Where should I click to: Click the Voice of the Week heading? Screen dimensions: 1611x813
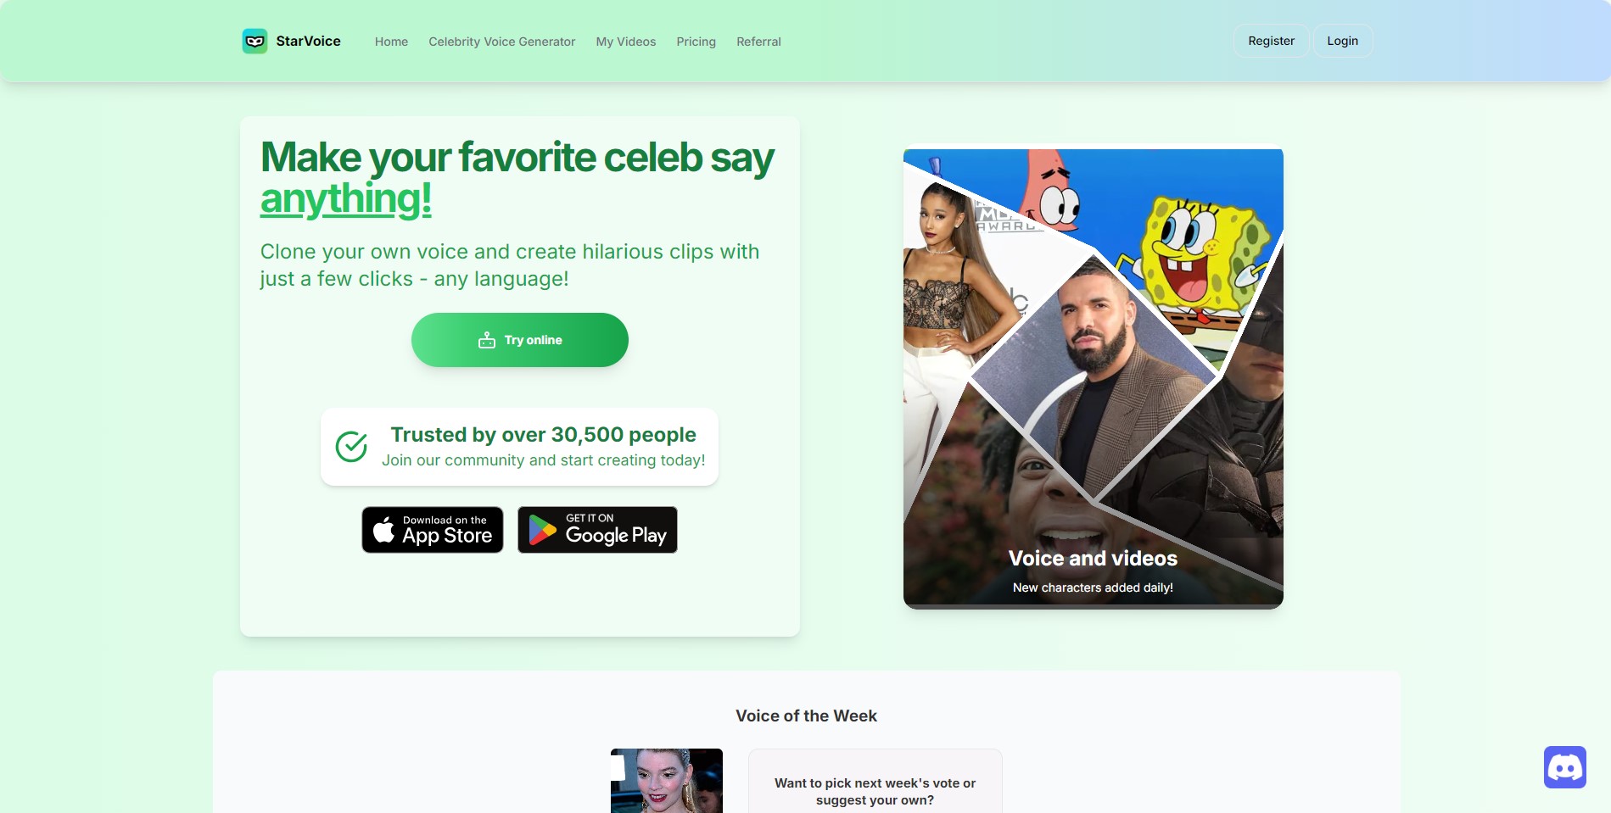point(806,716)
